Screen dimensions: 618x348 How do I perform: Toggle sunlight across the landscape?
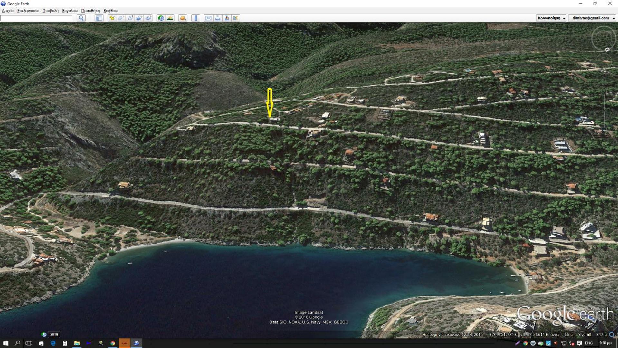pos(170,18)
